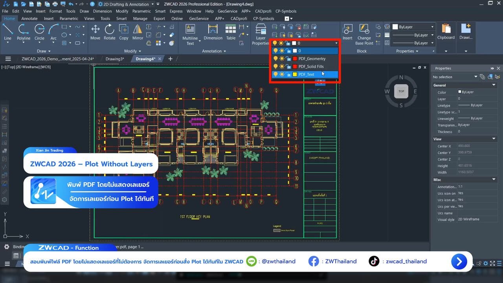The height and width of the screenshot is (283, 503).
Task: Click the yellow color swatch of PDF_Text layer
Action: pos(295,74)
